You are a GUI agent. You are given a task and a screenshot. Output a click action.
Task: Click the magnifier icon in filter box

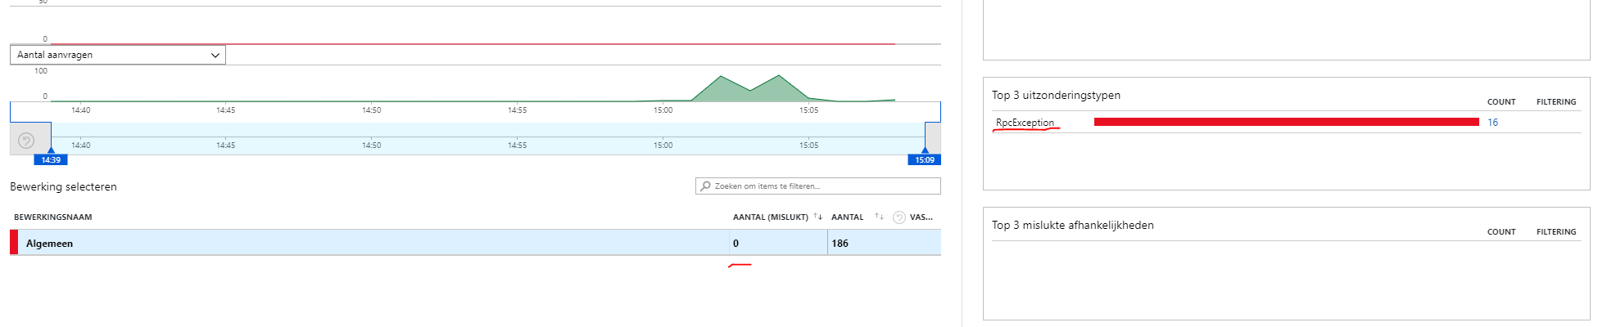tap(705, 186)
